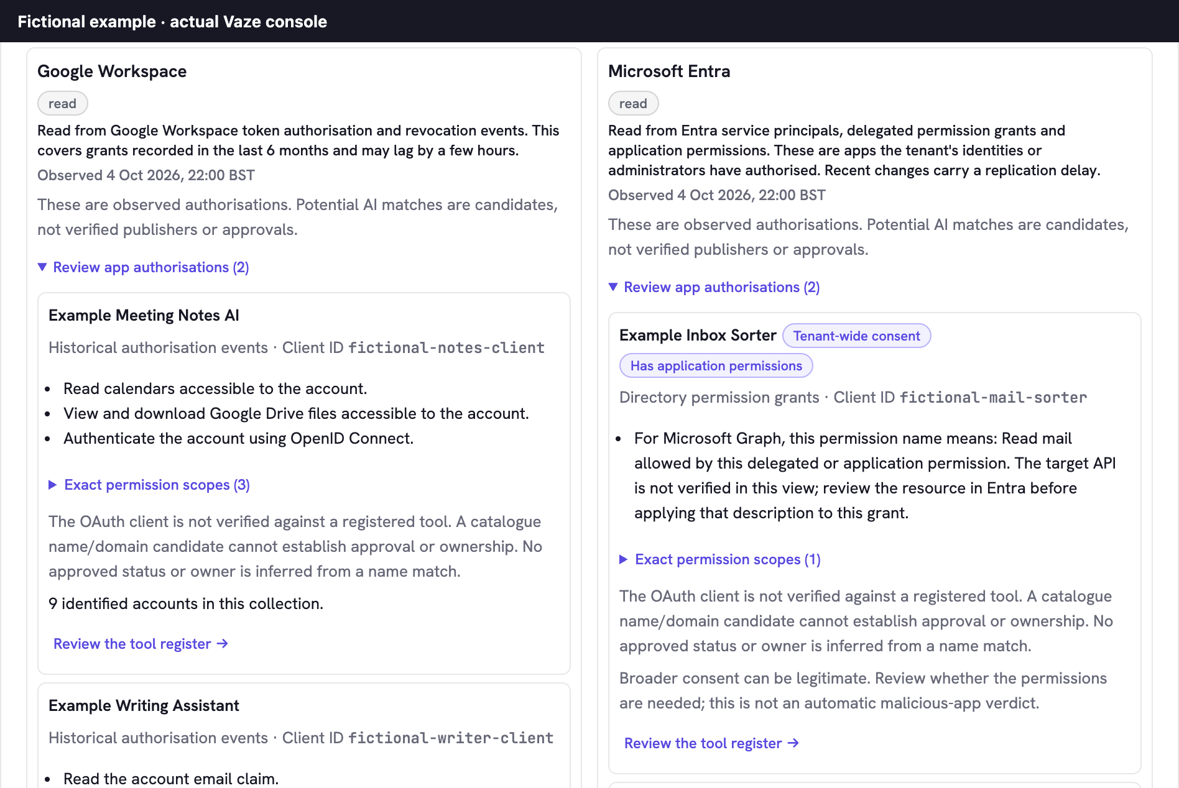Click the Tenant-wide consent badge

tap(856, 336)
